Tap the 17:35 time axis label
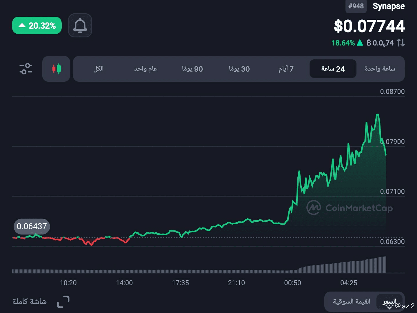The width and height of the screenshot is (417, 313). 180,283
